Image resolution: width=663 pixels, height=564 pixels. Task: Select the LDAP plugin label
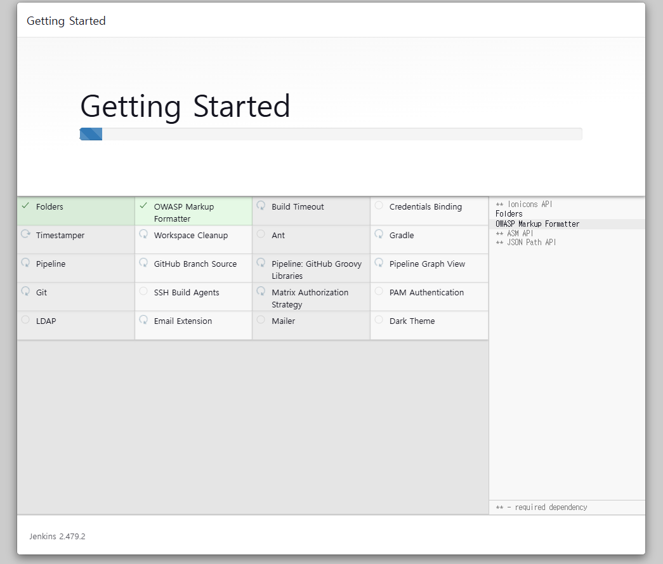tap(46, 321)
